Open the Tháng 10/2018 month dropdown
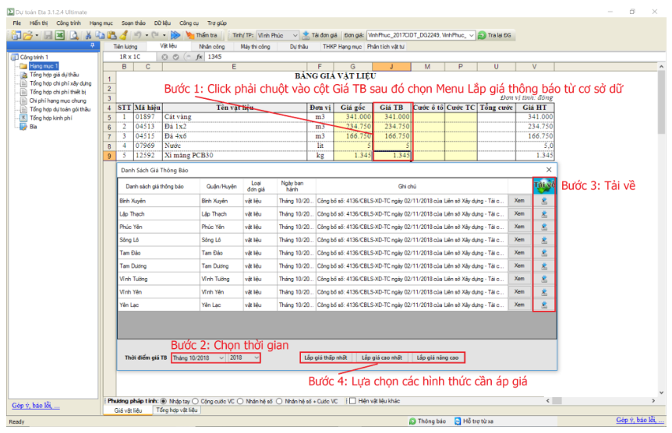672x433 pixels. (221, 357)
